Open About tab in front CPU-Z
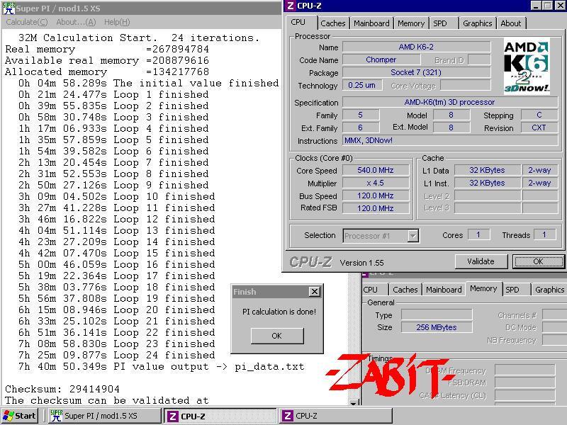The height and width of the screenshot is (425, 567). (511, 23)
